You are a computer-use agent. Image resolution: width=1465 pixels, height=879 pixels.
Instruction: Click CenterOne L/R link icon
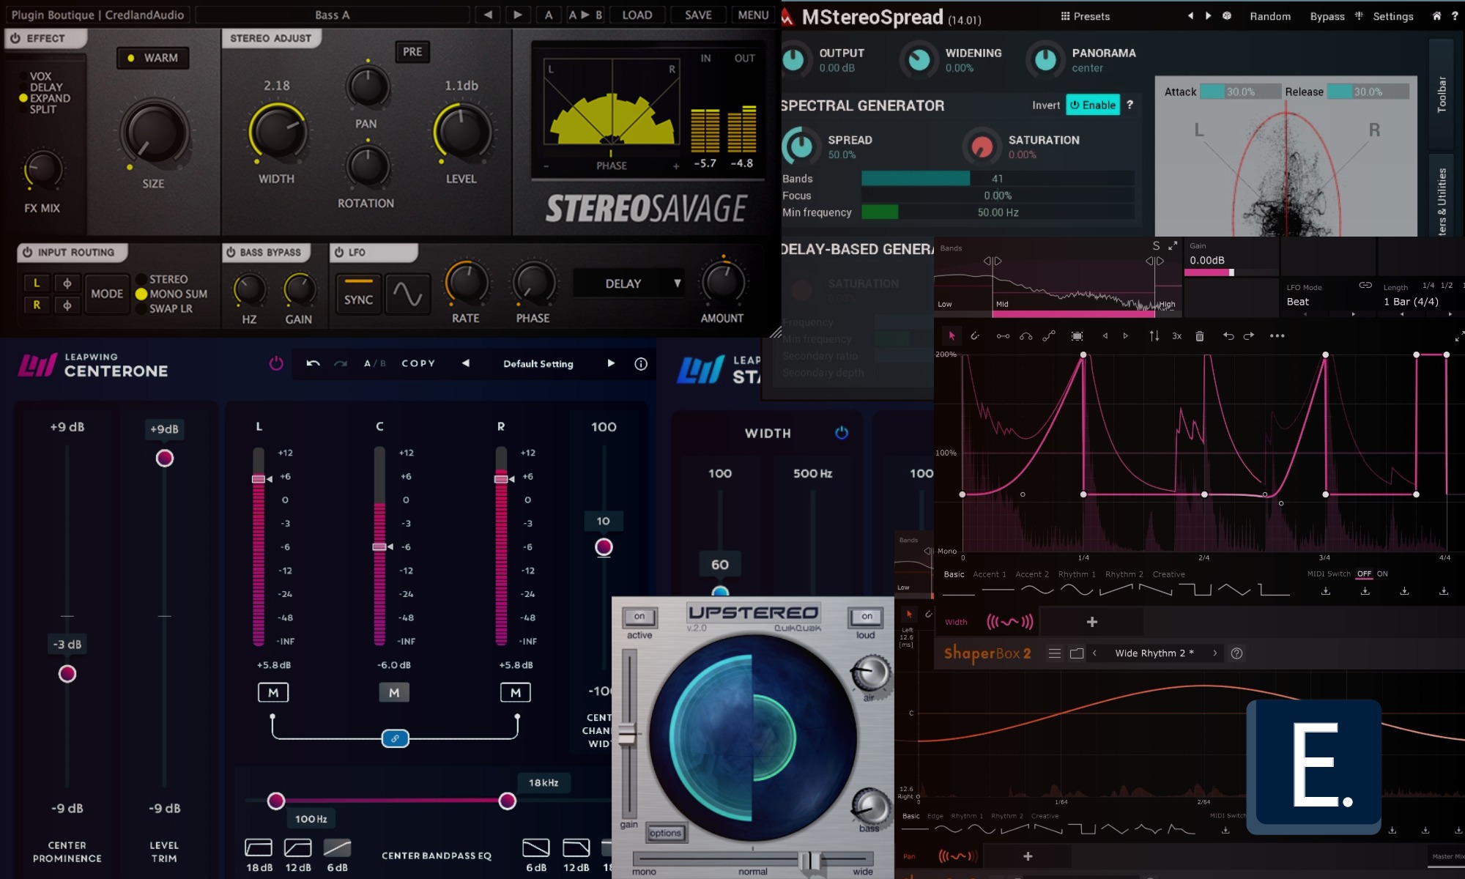pos(395,738)
